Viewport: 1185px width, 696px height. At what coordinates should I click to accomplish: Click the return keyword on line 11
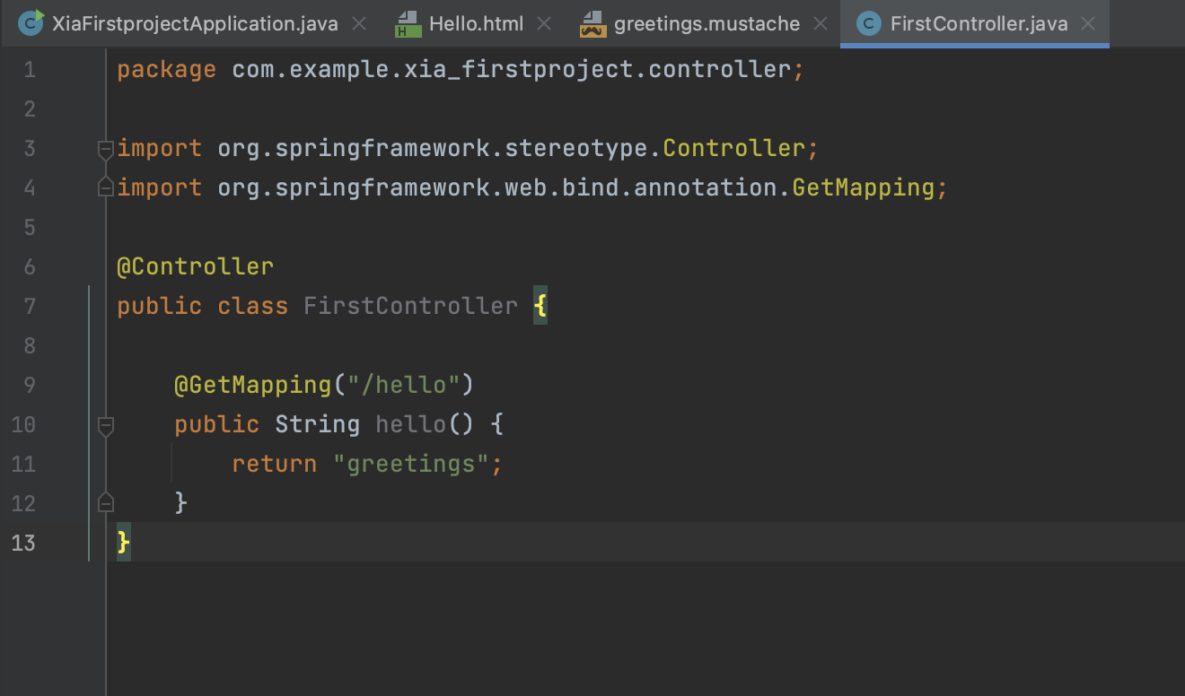pyautogui.click(x=274, y=464)
